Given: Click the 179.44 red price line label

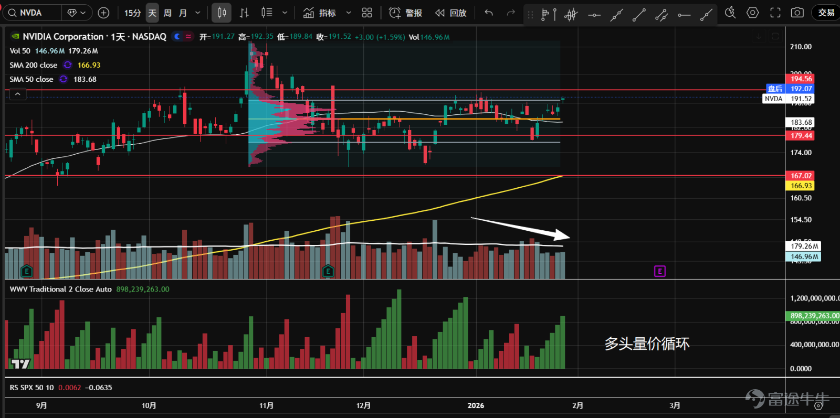Looking at the screenshot, I should [801, 135].
